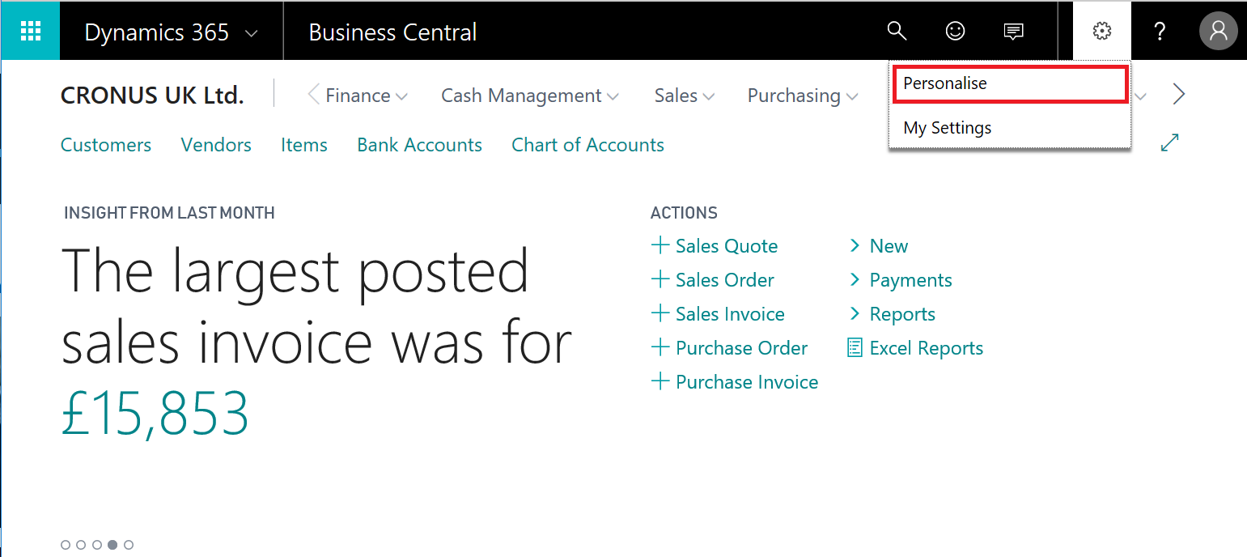Open help question mark icon
Image resolution: width=1247 pixels, height=557 pixels.
[1160, 32]
